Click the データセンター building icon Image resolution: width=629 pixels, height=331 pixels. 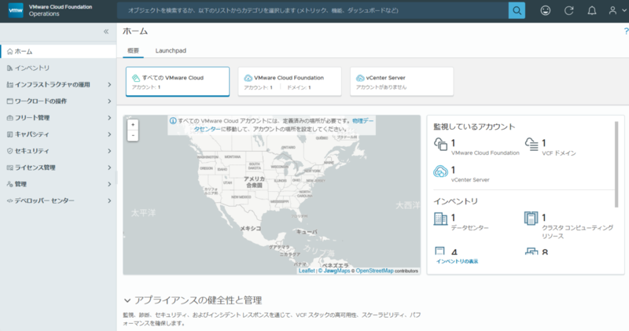[440, 219]
